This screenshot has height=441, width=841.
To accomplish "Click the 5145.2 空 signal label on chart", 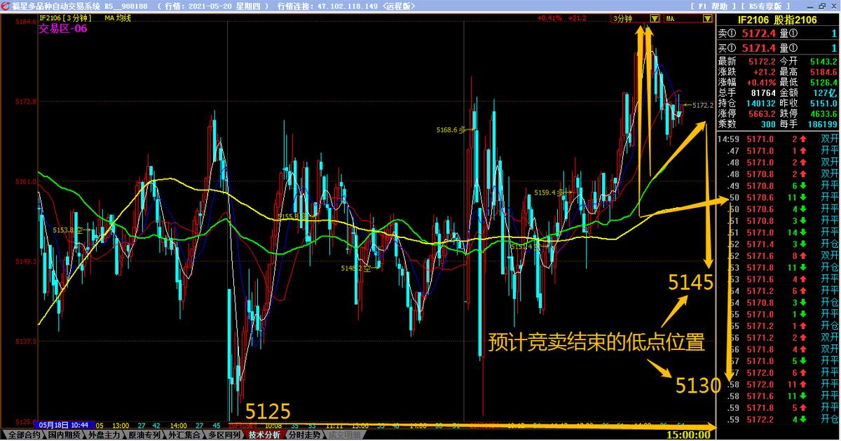I will click(356, 268).
